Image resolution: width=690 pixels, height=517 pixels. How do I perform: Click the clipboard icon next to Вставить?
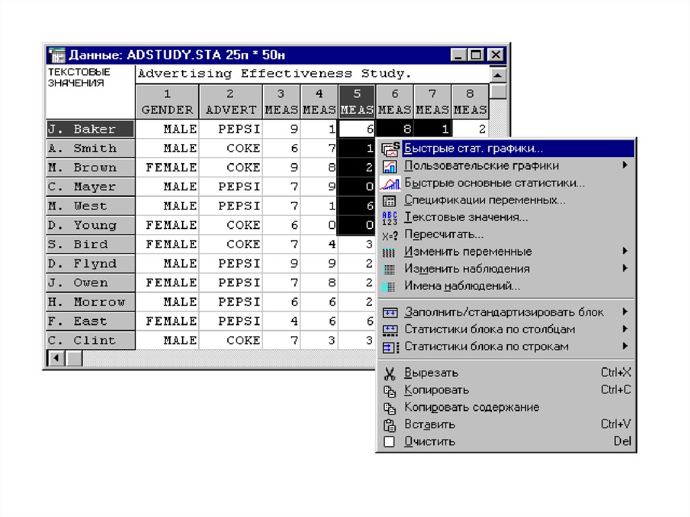[x=389, y=425]
